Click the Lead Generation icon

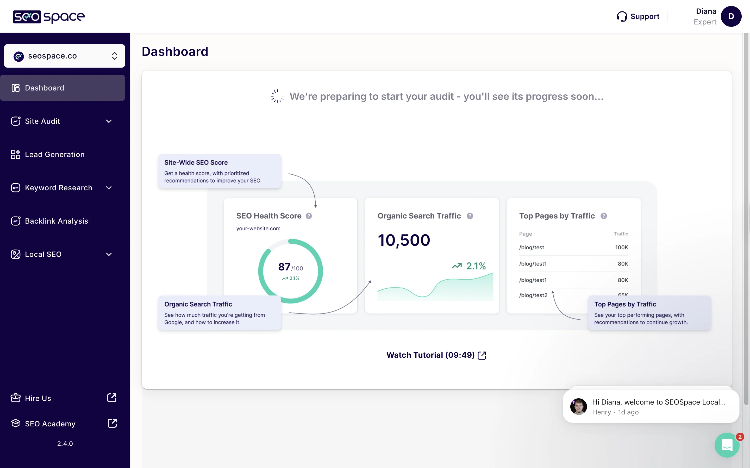click(x=16, y=154)
